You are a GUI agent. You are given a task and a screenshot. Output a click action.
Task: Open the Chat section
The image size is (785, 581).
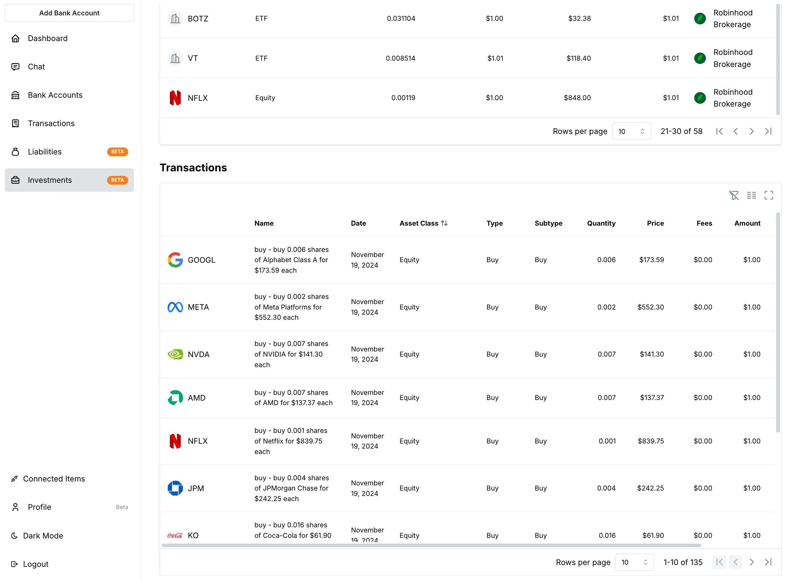click(x=69, y=67)
